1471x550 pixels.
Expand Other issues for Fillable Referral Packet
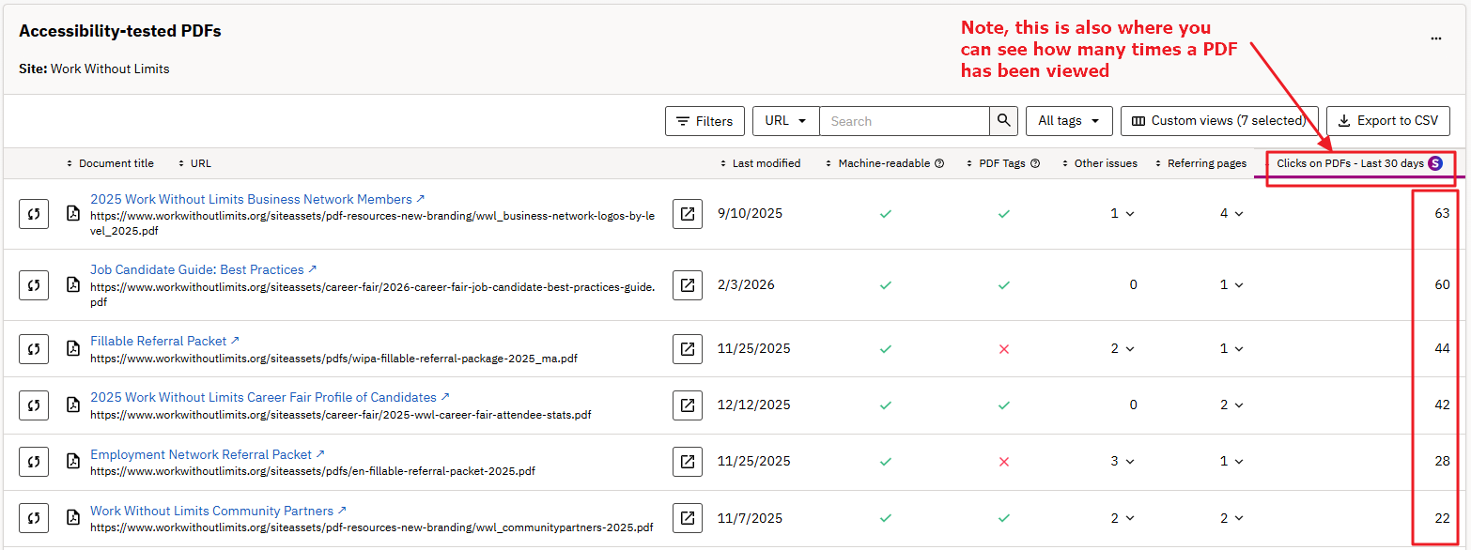[1123, 348]
